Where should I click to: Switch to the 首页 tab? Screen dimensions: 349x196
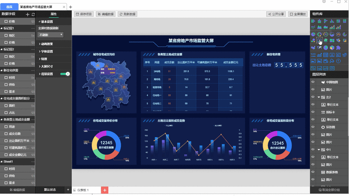[9, 7]
